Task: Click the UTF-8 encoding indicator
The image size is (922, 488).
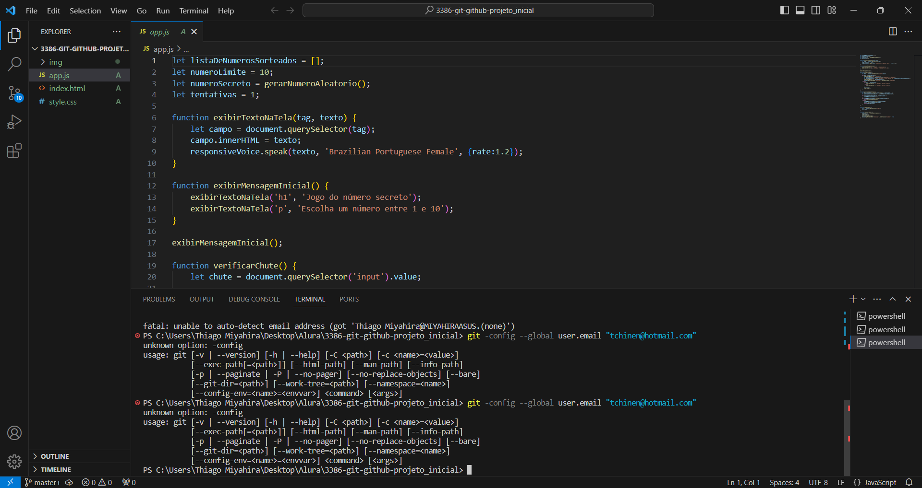Action: point(818,482)
